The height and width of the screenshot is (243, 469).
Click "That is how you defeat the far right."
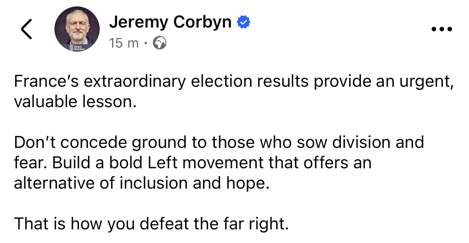tap(151, 223)
